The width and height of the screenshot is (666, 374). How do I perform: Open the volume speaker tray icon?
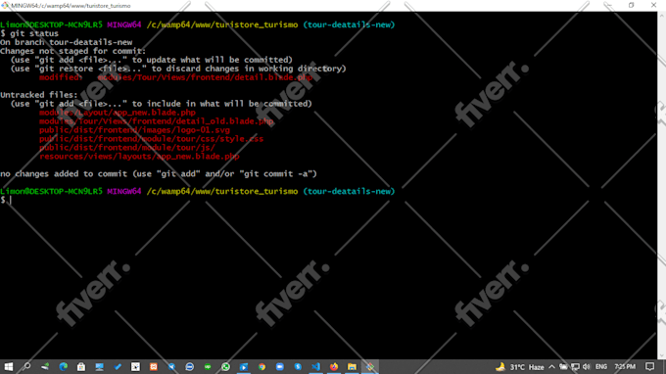point(587,367)
